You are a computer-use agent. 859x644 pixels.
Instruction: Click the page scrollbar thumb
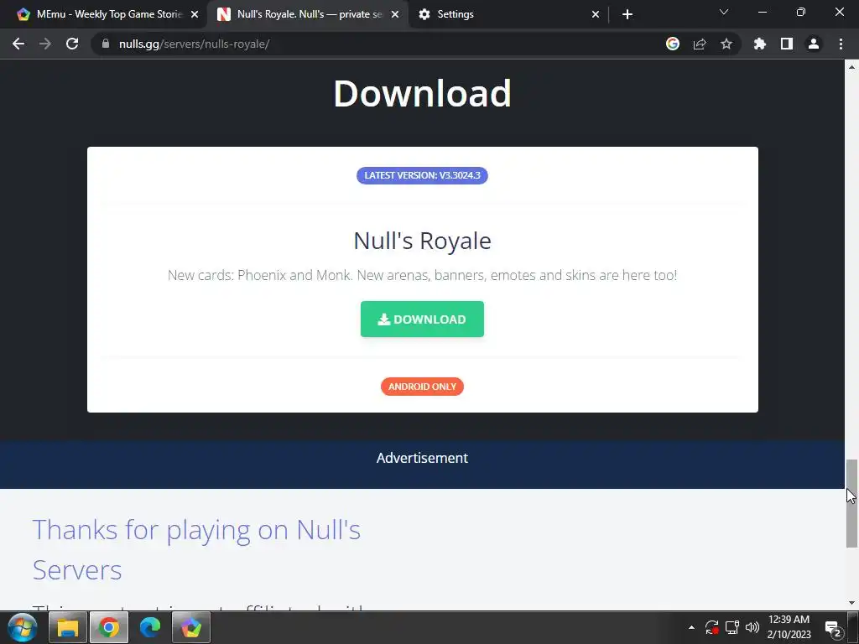851,503
